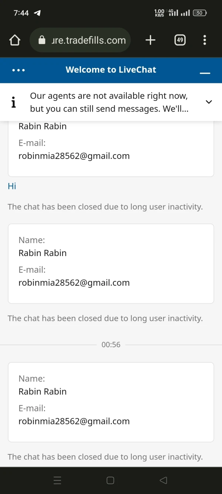The height and width of the screenshot is (494, 222).
Task: Open the tab switcher showing 49
Action: pyautogui.click(x=180, y=40)
